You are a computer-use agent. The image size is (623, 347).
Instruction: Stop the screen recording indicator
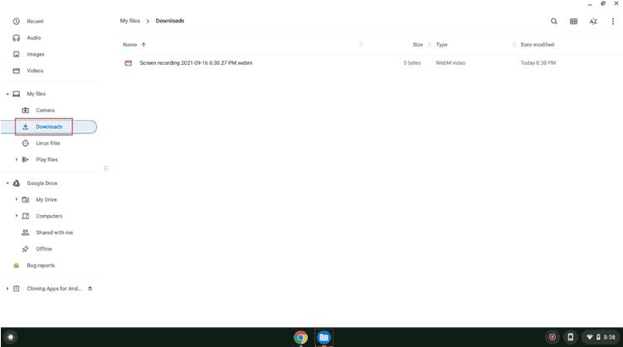click(552, 337)
